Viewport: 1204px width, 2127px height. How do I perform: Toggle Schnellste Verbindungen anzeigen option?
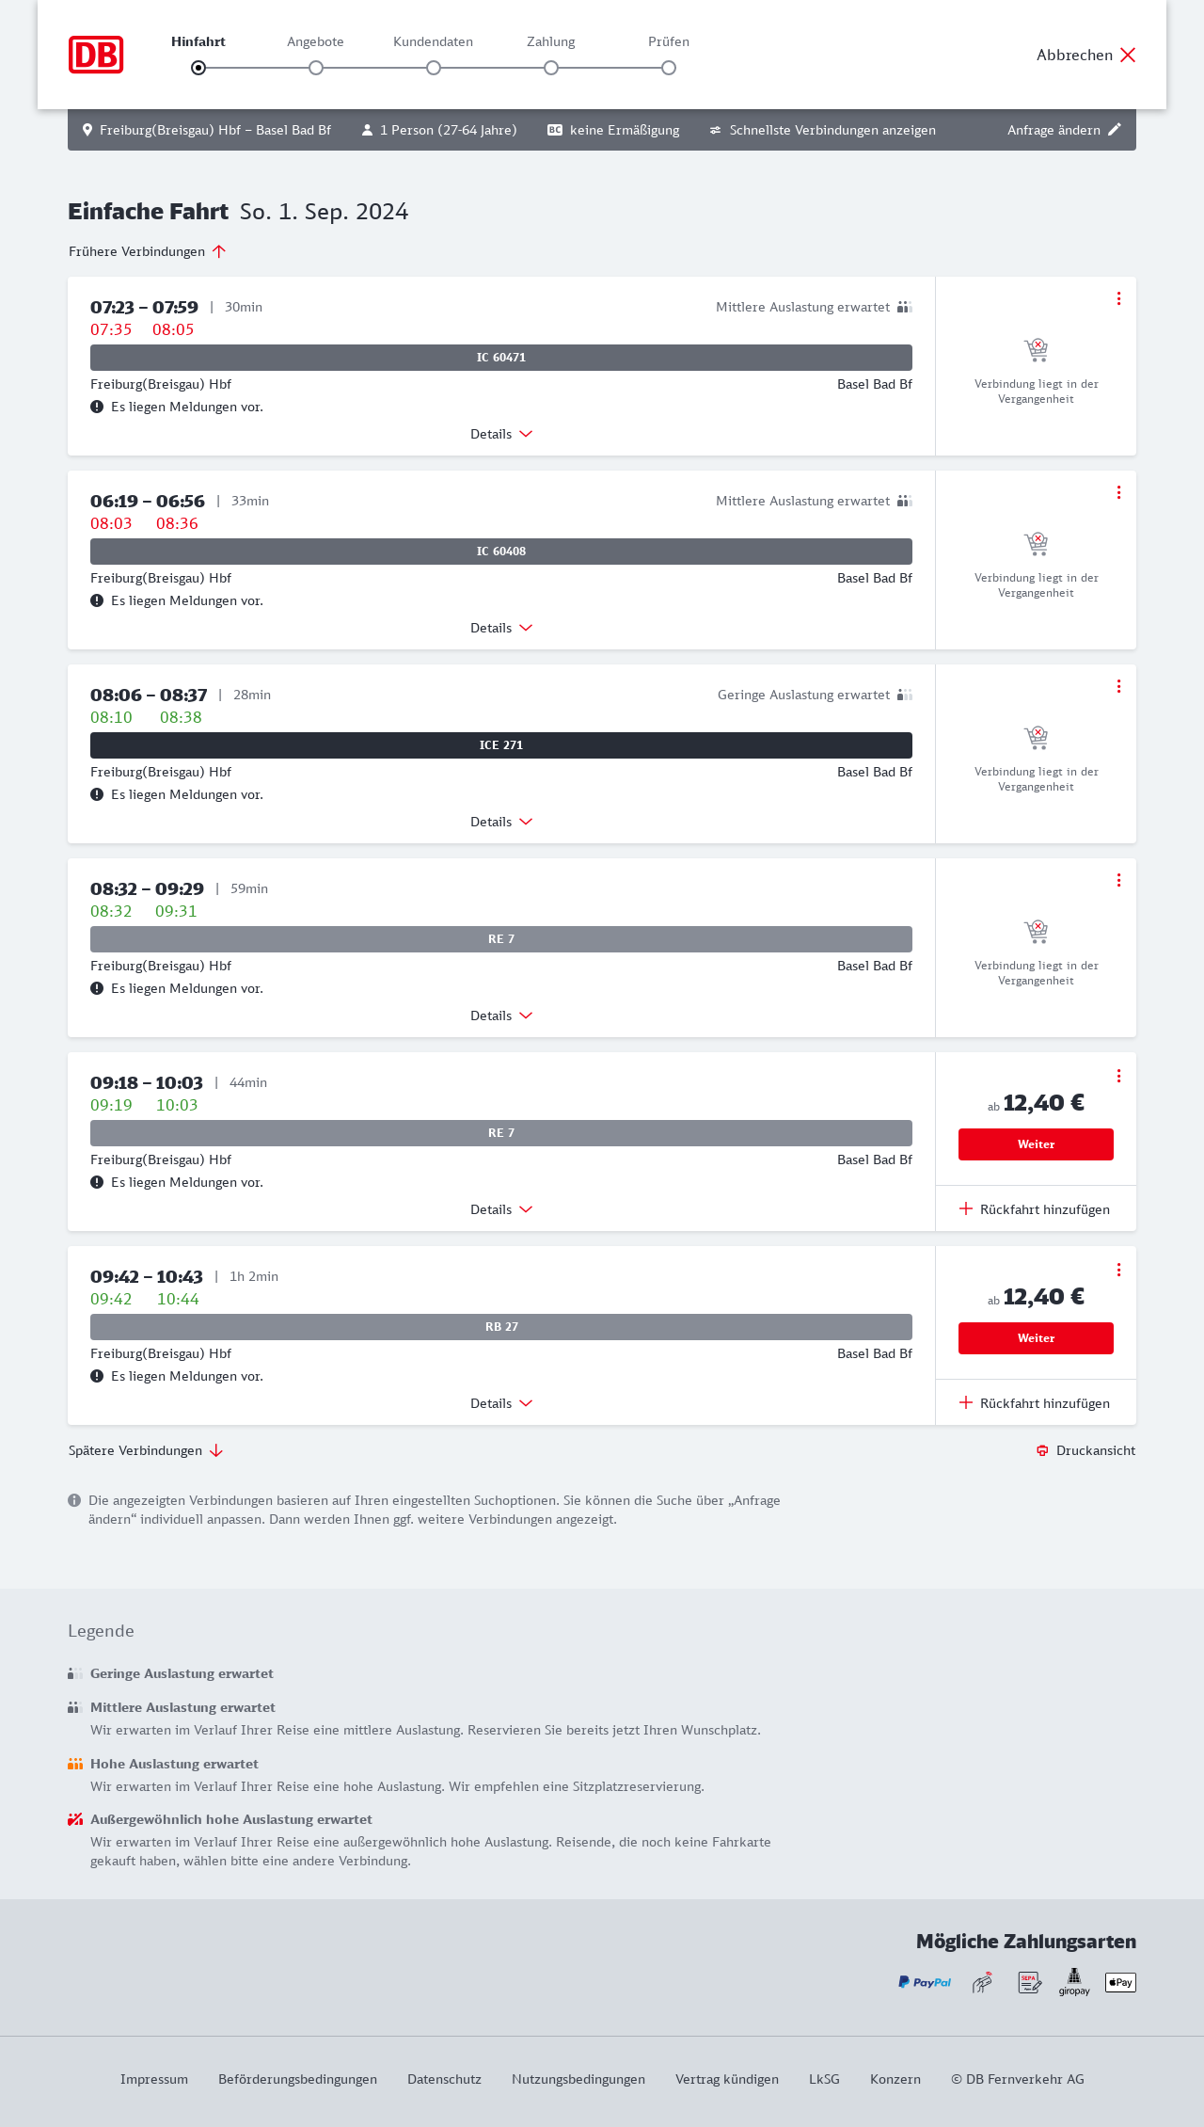click(822, 130)
